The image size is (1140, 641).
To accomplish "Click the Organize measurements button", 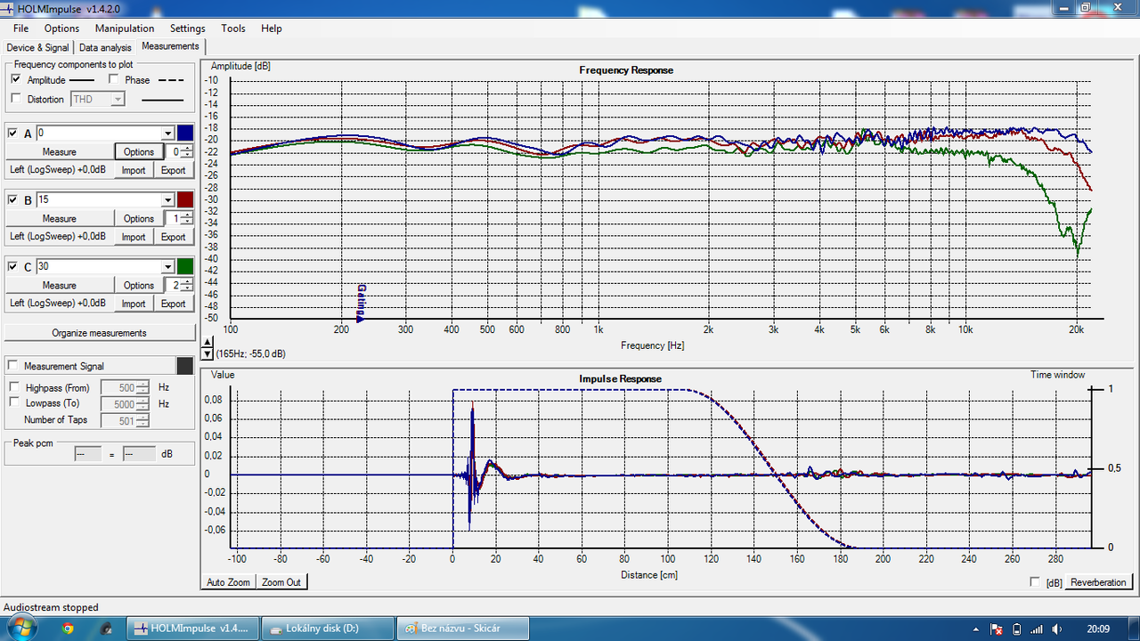I will 100,333.
